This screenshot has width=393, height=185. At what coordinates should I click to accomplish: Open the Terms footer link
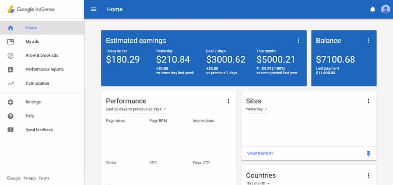tap(44, 178)
